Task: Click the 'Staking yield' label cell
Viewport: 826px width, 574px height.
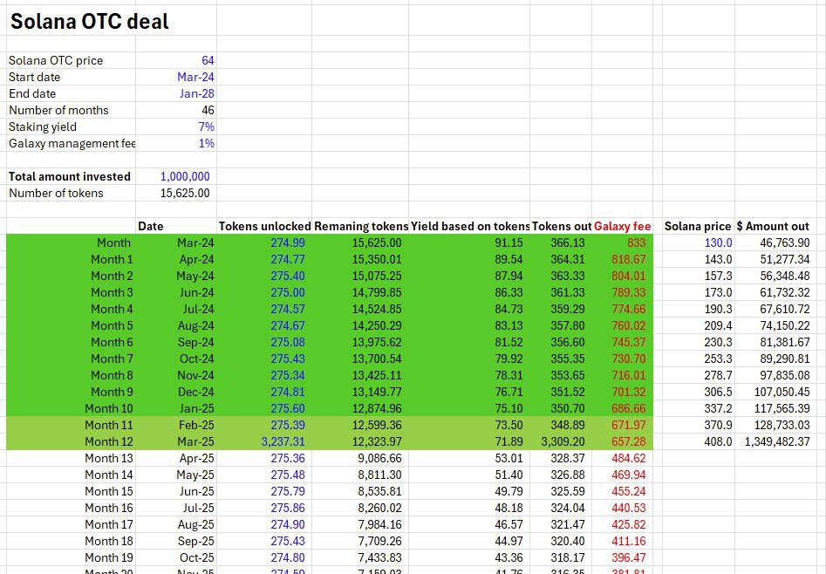Action: coord(43,127)
